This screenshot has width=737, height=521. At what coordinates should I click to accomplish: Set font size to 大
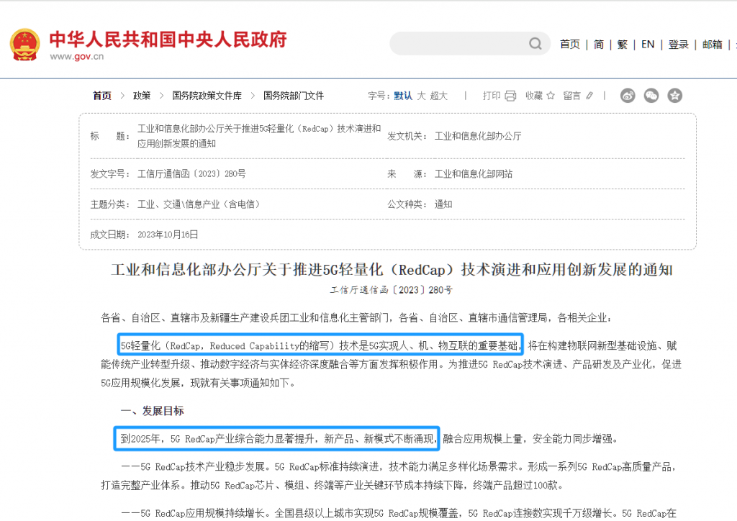pos(421,96)
